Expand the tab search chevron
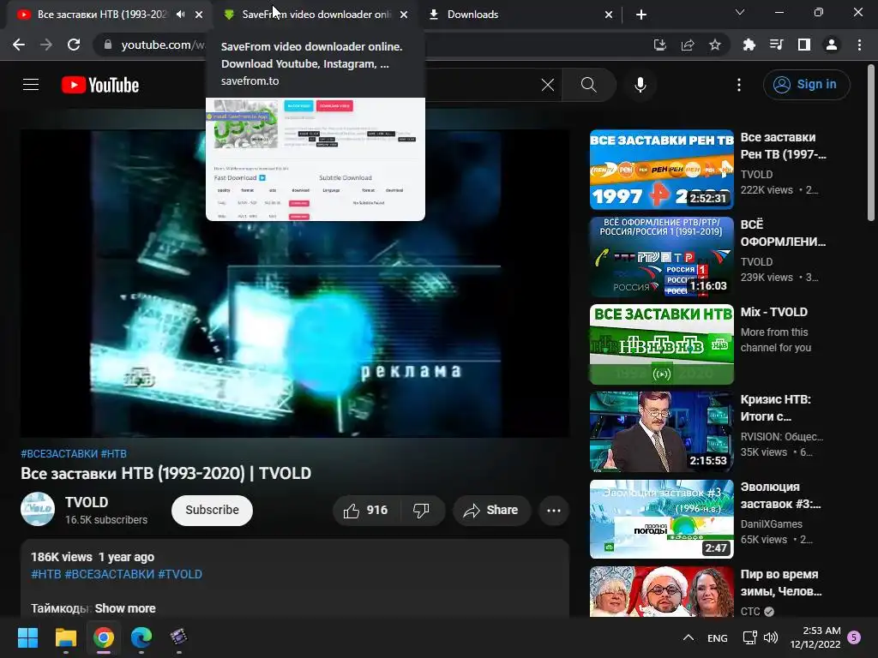Image resolution: width=878 pixels, height=658 pixels. 740,12
